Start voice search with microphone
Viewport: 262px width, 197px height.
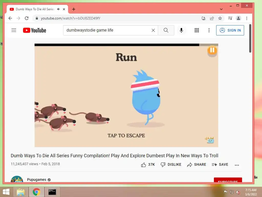[181, 30]
